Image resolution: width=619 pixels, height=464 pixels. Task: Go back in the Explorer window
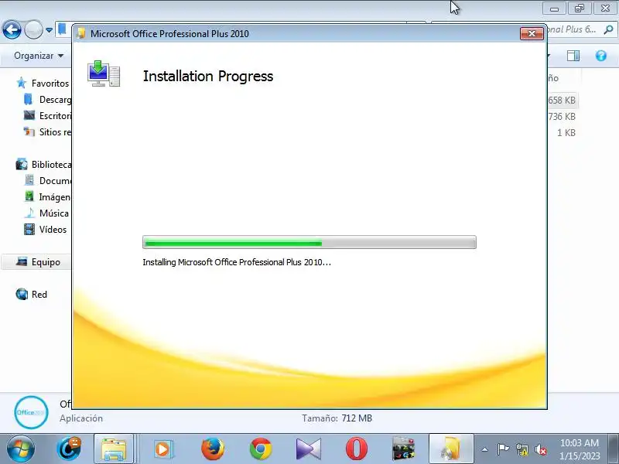coord(12,29)
